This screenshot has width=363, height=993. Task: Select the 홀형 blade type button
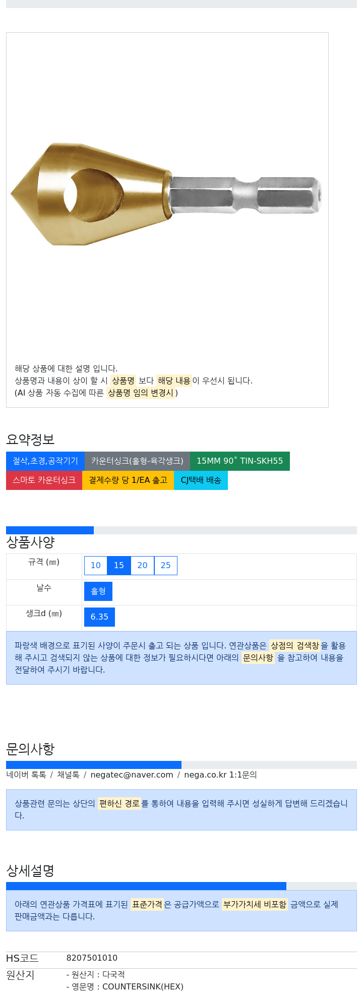98,591
